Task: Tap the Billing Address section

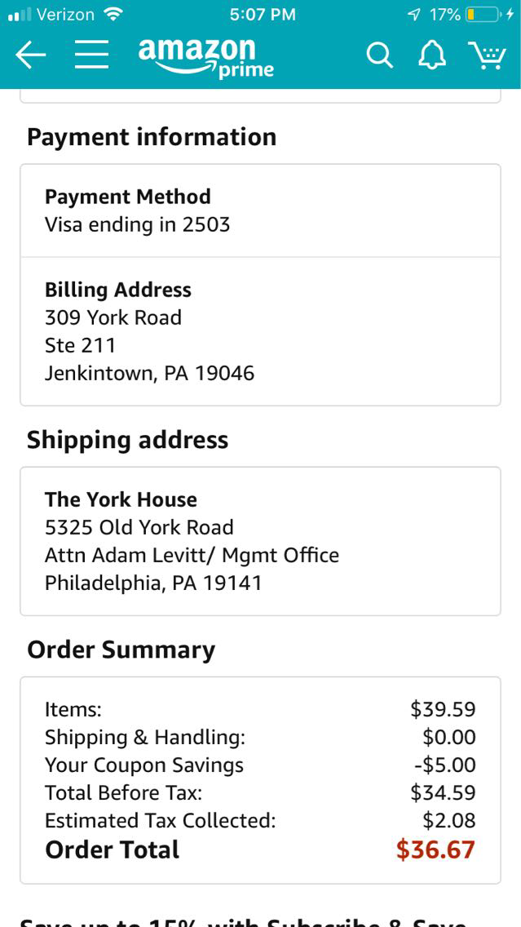Action: (260, 331)
